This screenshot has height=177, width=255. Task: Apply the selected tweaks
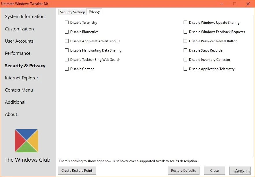click(x=240, y=170)
